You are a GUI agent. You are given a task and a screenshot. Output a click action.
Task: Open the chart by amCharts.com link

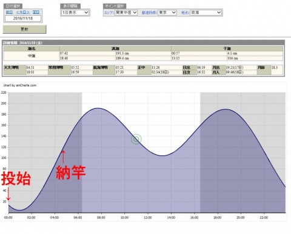(x=20, y=85)
